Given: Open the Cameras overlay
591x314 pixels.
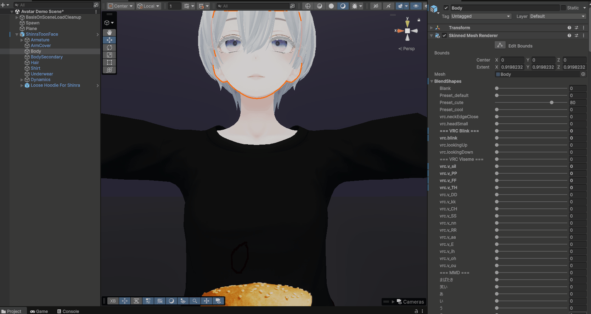Looking at the screenshot, I should [410, 302].
